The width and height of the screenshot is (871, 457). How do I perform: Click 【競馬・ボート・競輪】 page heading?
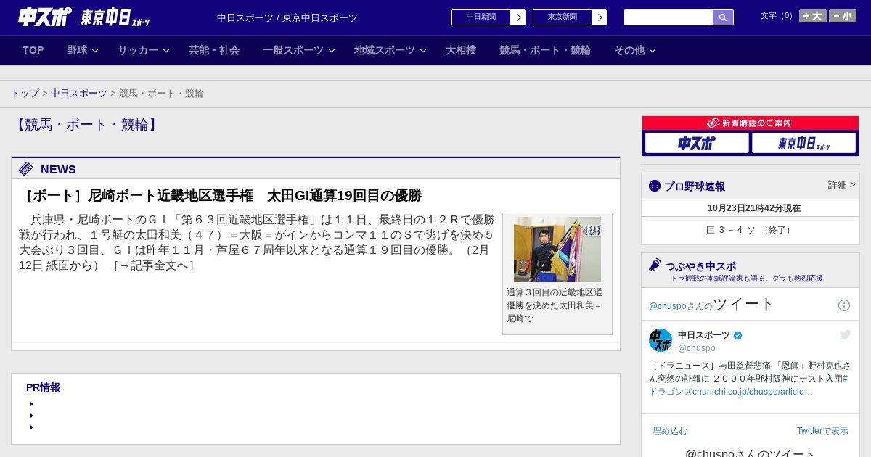click(x=86, y=125)
